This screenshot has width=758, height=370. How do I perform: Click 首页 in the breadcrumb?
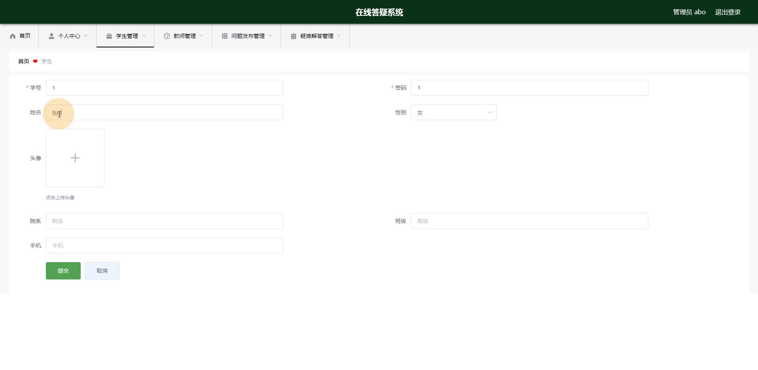coord(24,61)
